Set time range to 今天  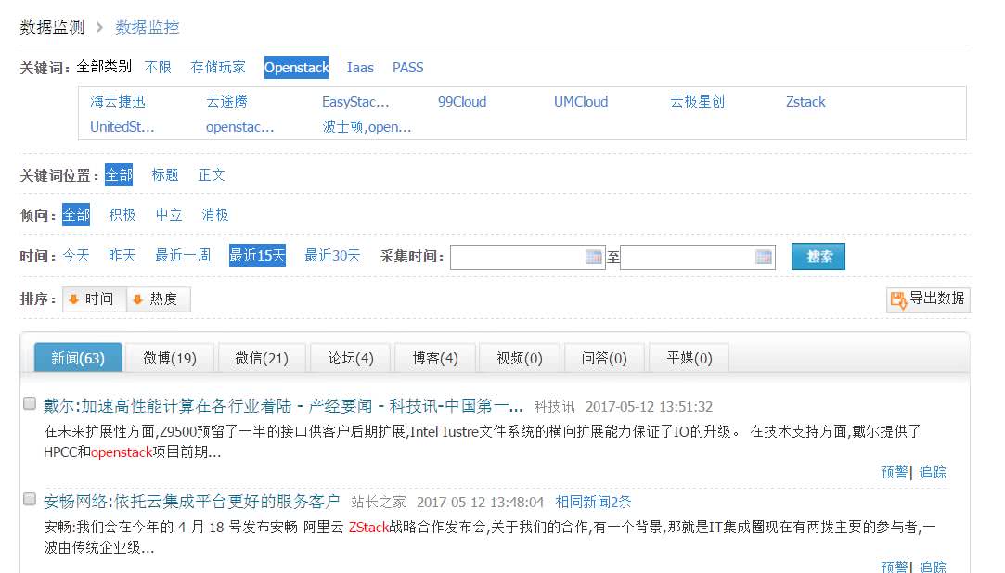pos(76,256)
